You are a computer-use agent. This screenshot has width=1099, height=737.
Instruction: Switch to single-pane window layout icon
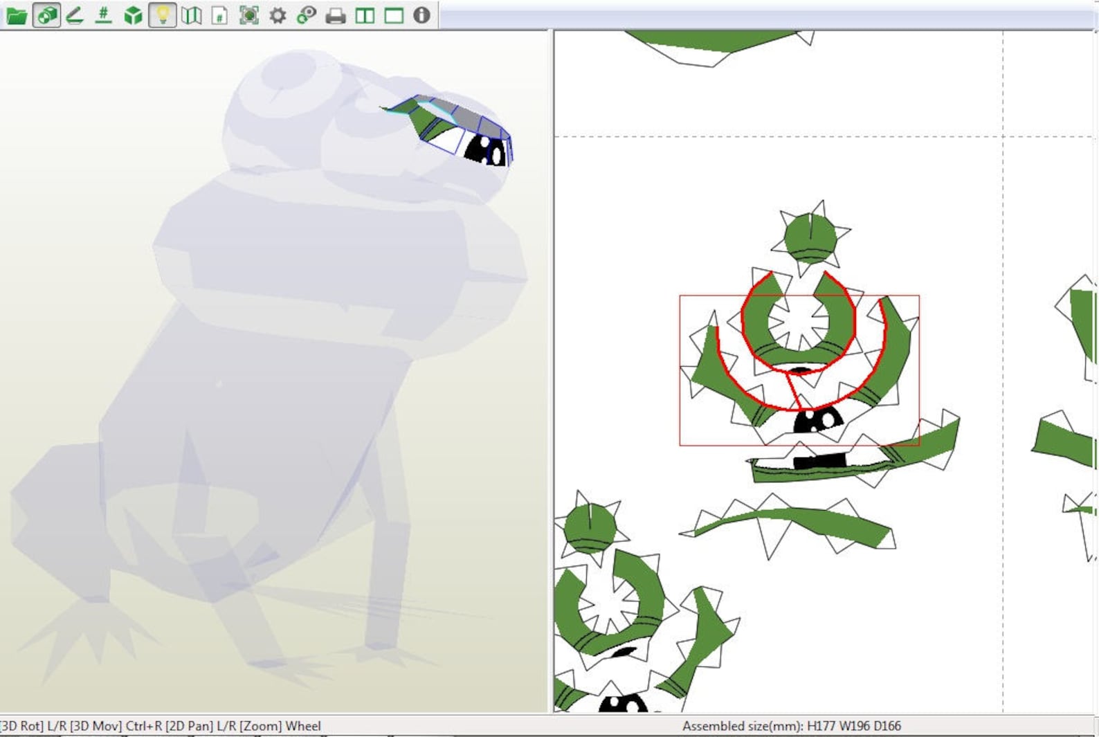click(x=394, y=15)
